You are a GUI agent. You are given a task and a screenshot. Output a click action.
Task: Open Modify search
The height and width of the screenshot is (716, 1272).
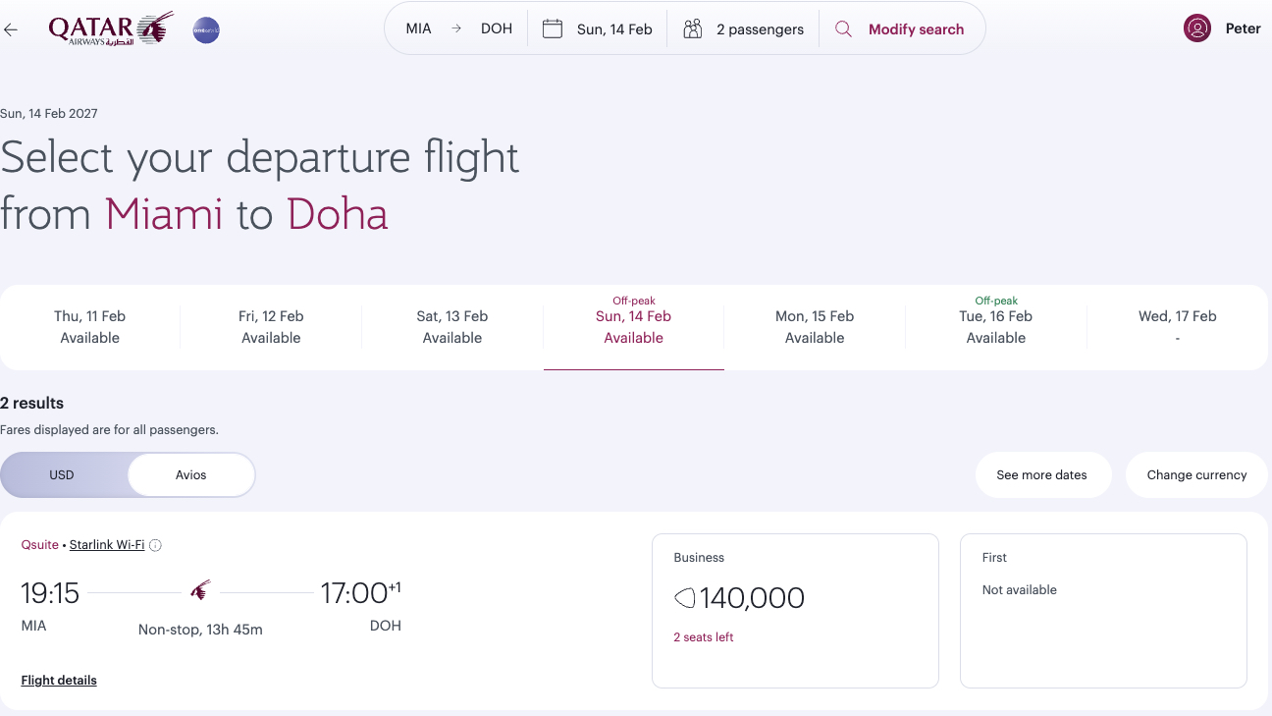[915, 28]
